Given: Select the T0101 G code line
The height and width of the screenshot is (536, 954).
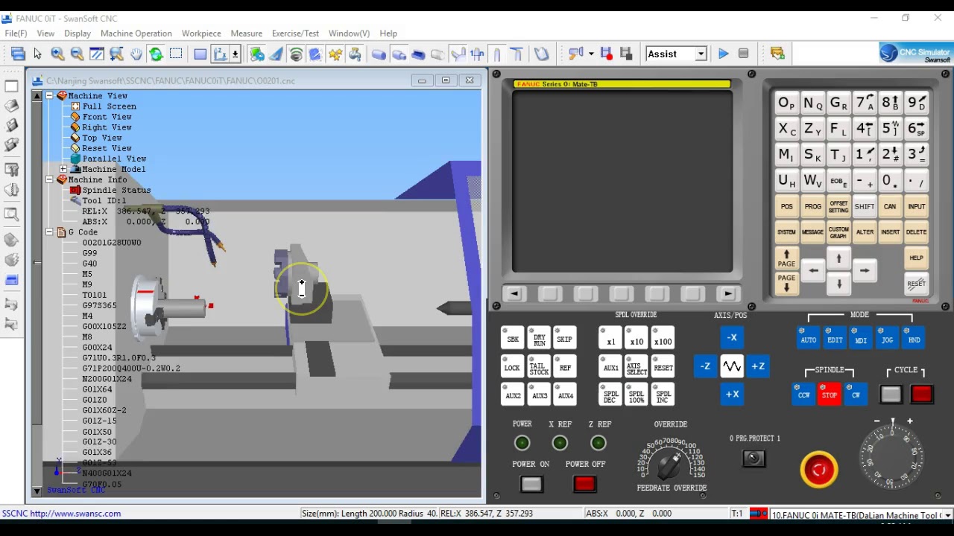Looking at the screenshot, I should coord(95,295).
